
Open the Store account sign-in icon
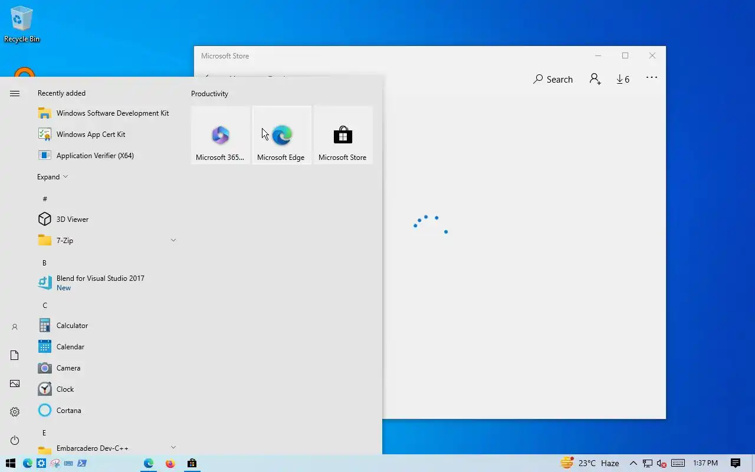click(595, 79)
